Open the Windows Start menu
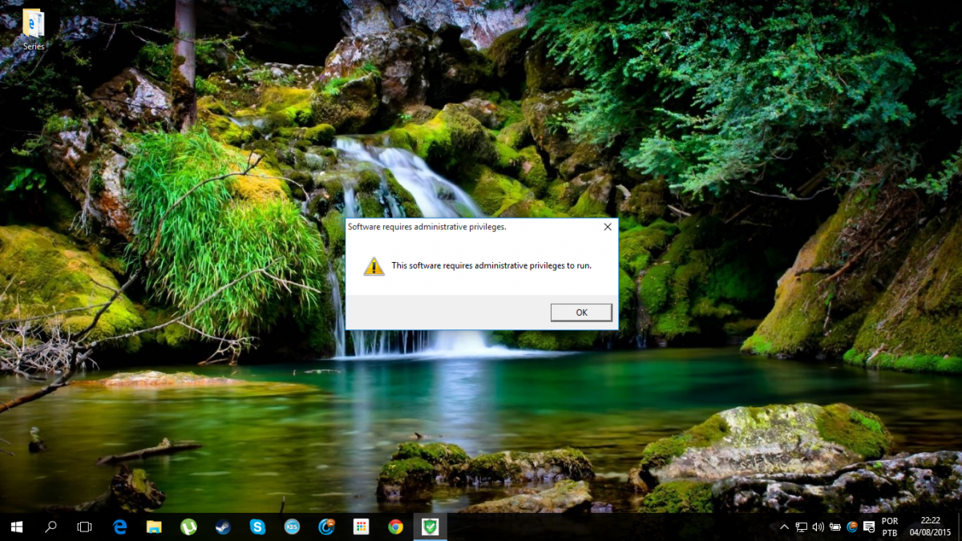This screenshot has width=962, height=541. [16, 527]
